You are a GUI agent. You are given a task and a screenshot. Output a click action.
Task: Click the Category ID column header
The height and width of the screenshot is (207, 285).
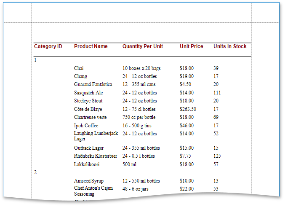tap(48, 46)
